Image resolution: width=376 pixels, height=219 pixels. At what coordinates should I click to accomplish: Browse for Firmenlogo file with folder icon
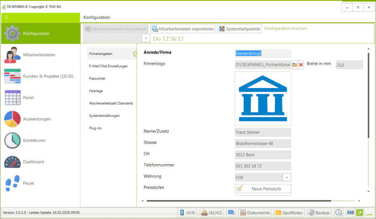pos(295,65)
